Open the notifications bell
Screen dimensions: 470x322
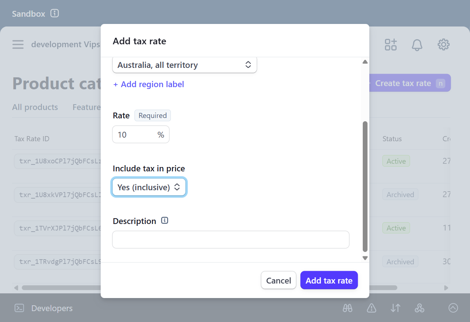(x=417, y=45)
